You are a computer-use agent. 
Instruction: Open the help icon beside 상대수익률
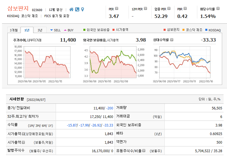coord(172,40)
